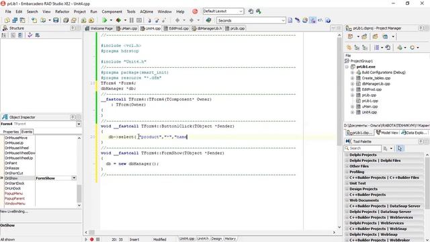This screenshot has width=430, height=242.
Task: Click the Tool Palette Search field
Action: pos(363,149)
